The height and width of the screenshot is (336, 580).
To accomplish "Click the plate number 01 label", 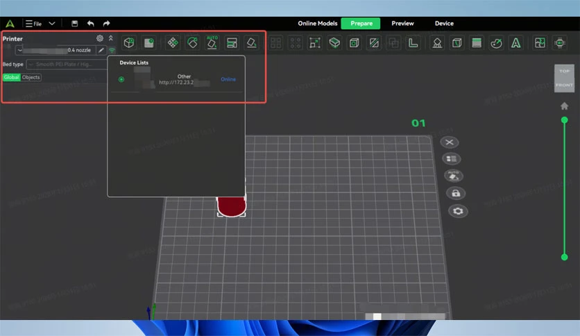I will coord(418,124).
